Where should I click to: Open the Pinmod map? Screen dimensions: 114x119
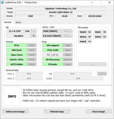[x=57, y=112]
